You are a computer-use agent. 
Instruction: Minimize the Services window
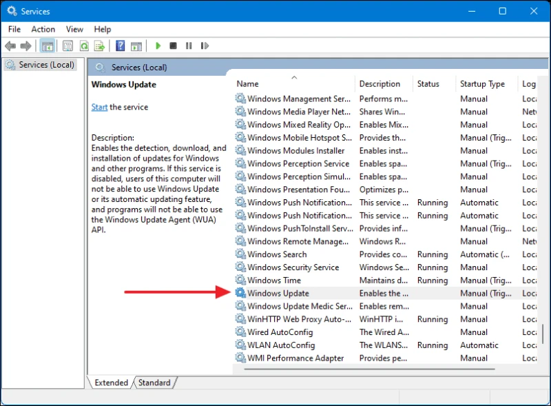pyautogui.click(x=472, y=11)
